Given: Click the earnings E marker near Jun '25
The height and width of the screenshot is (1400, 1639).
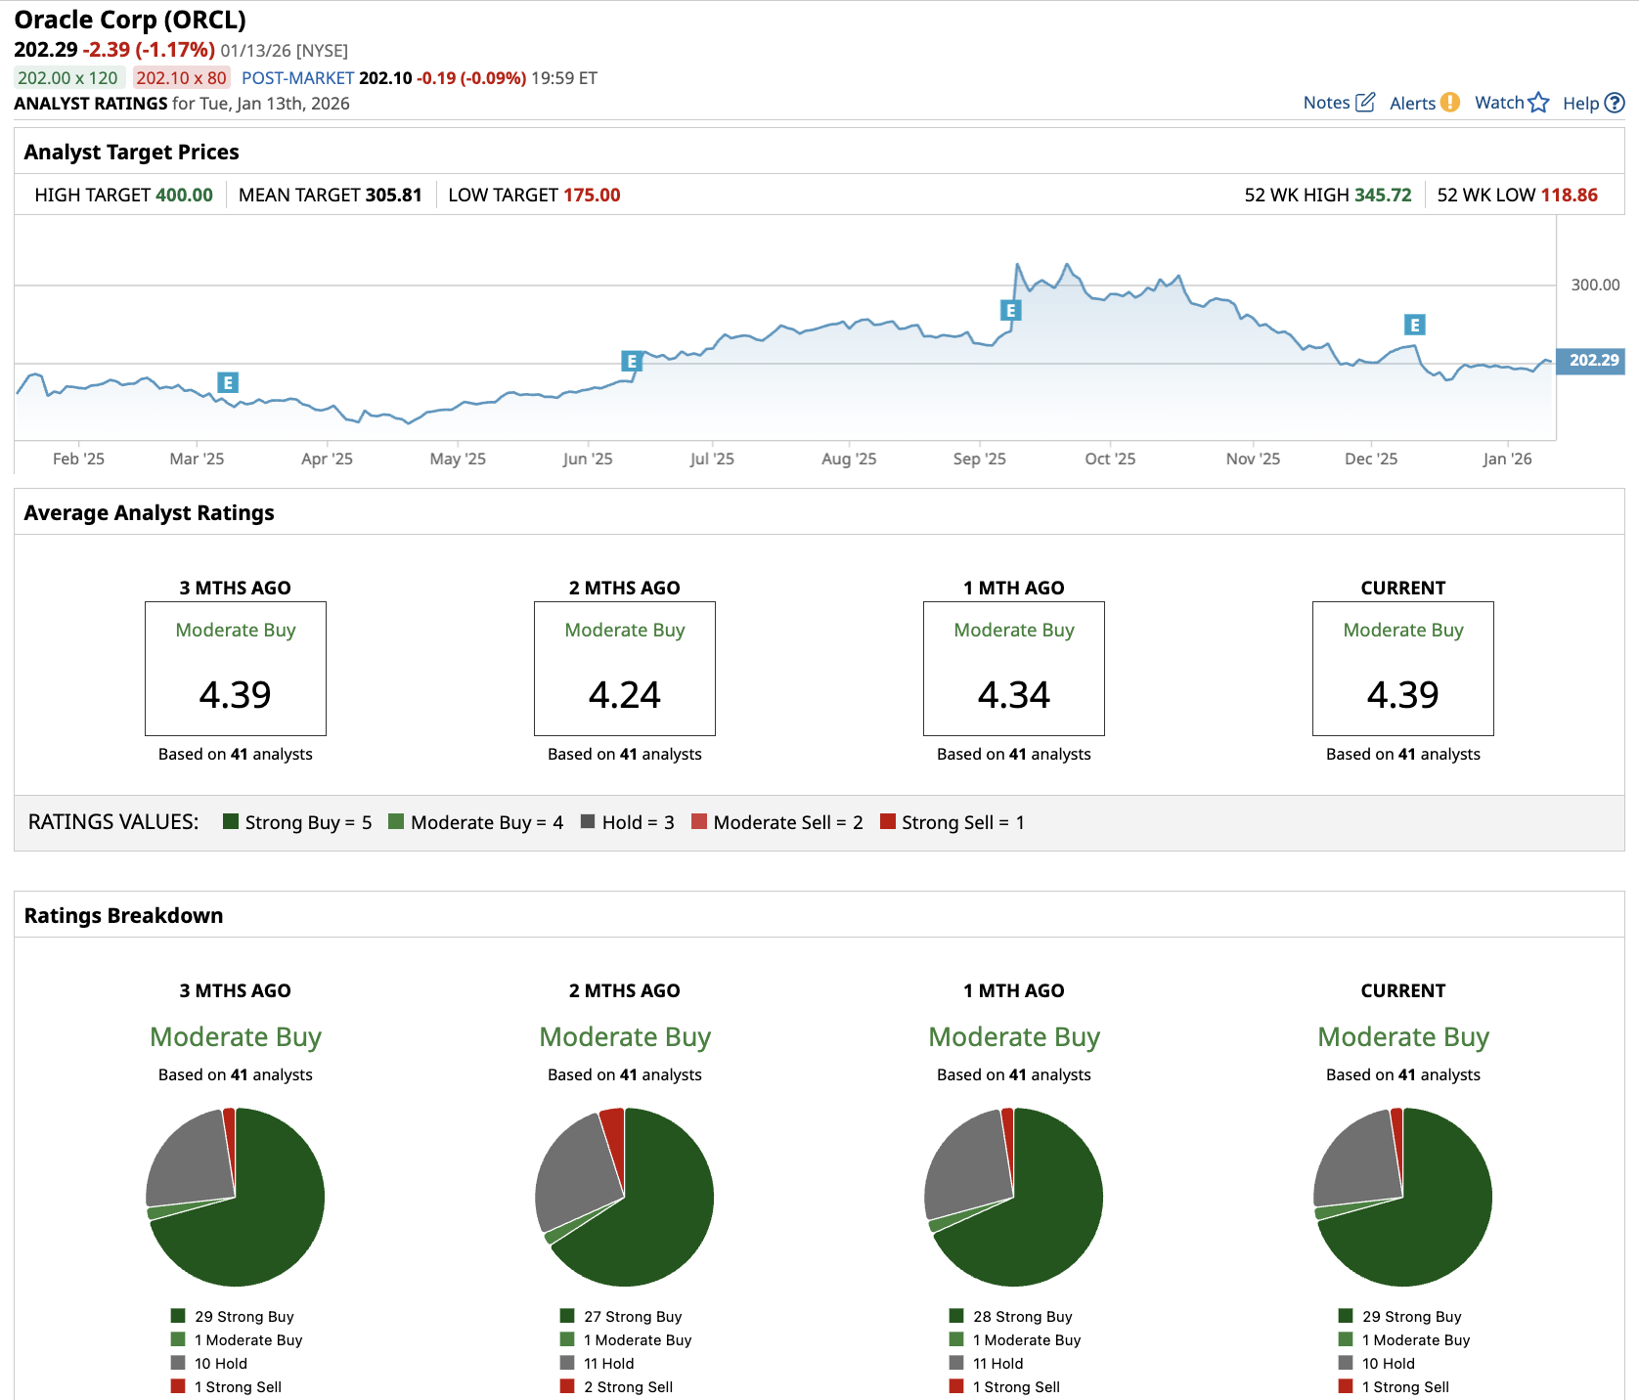Looking at the screenshot, I should tap(632, 362).
